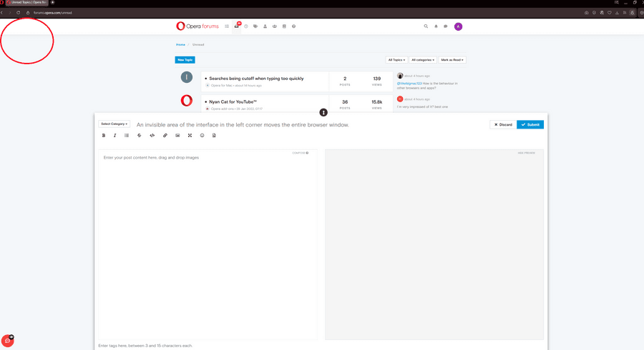Open the red chat bubble in bottom corner
Screen dimensions: 644x350
(x=7, y=341)
